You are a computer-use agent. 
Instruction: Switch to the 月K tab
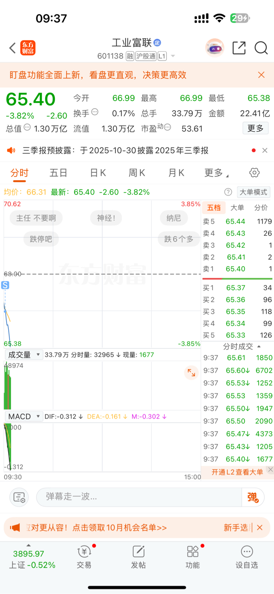pos(176,173)
